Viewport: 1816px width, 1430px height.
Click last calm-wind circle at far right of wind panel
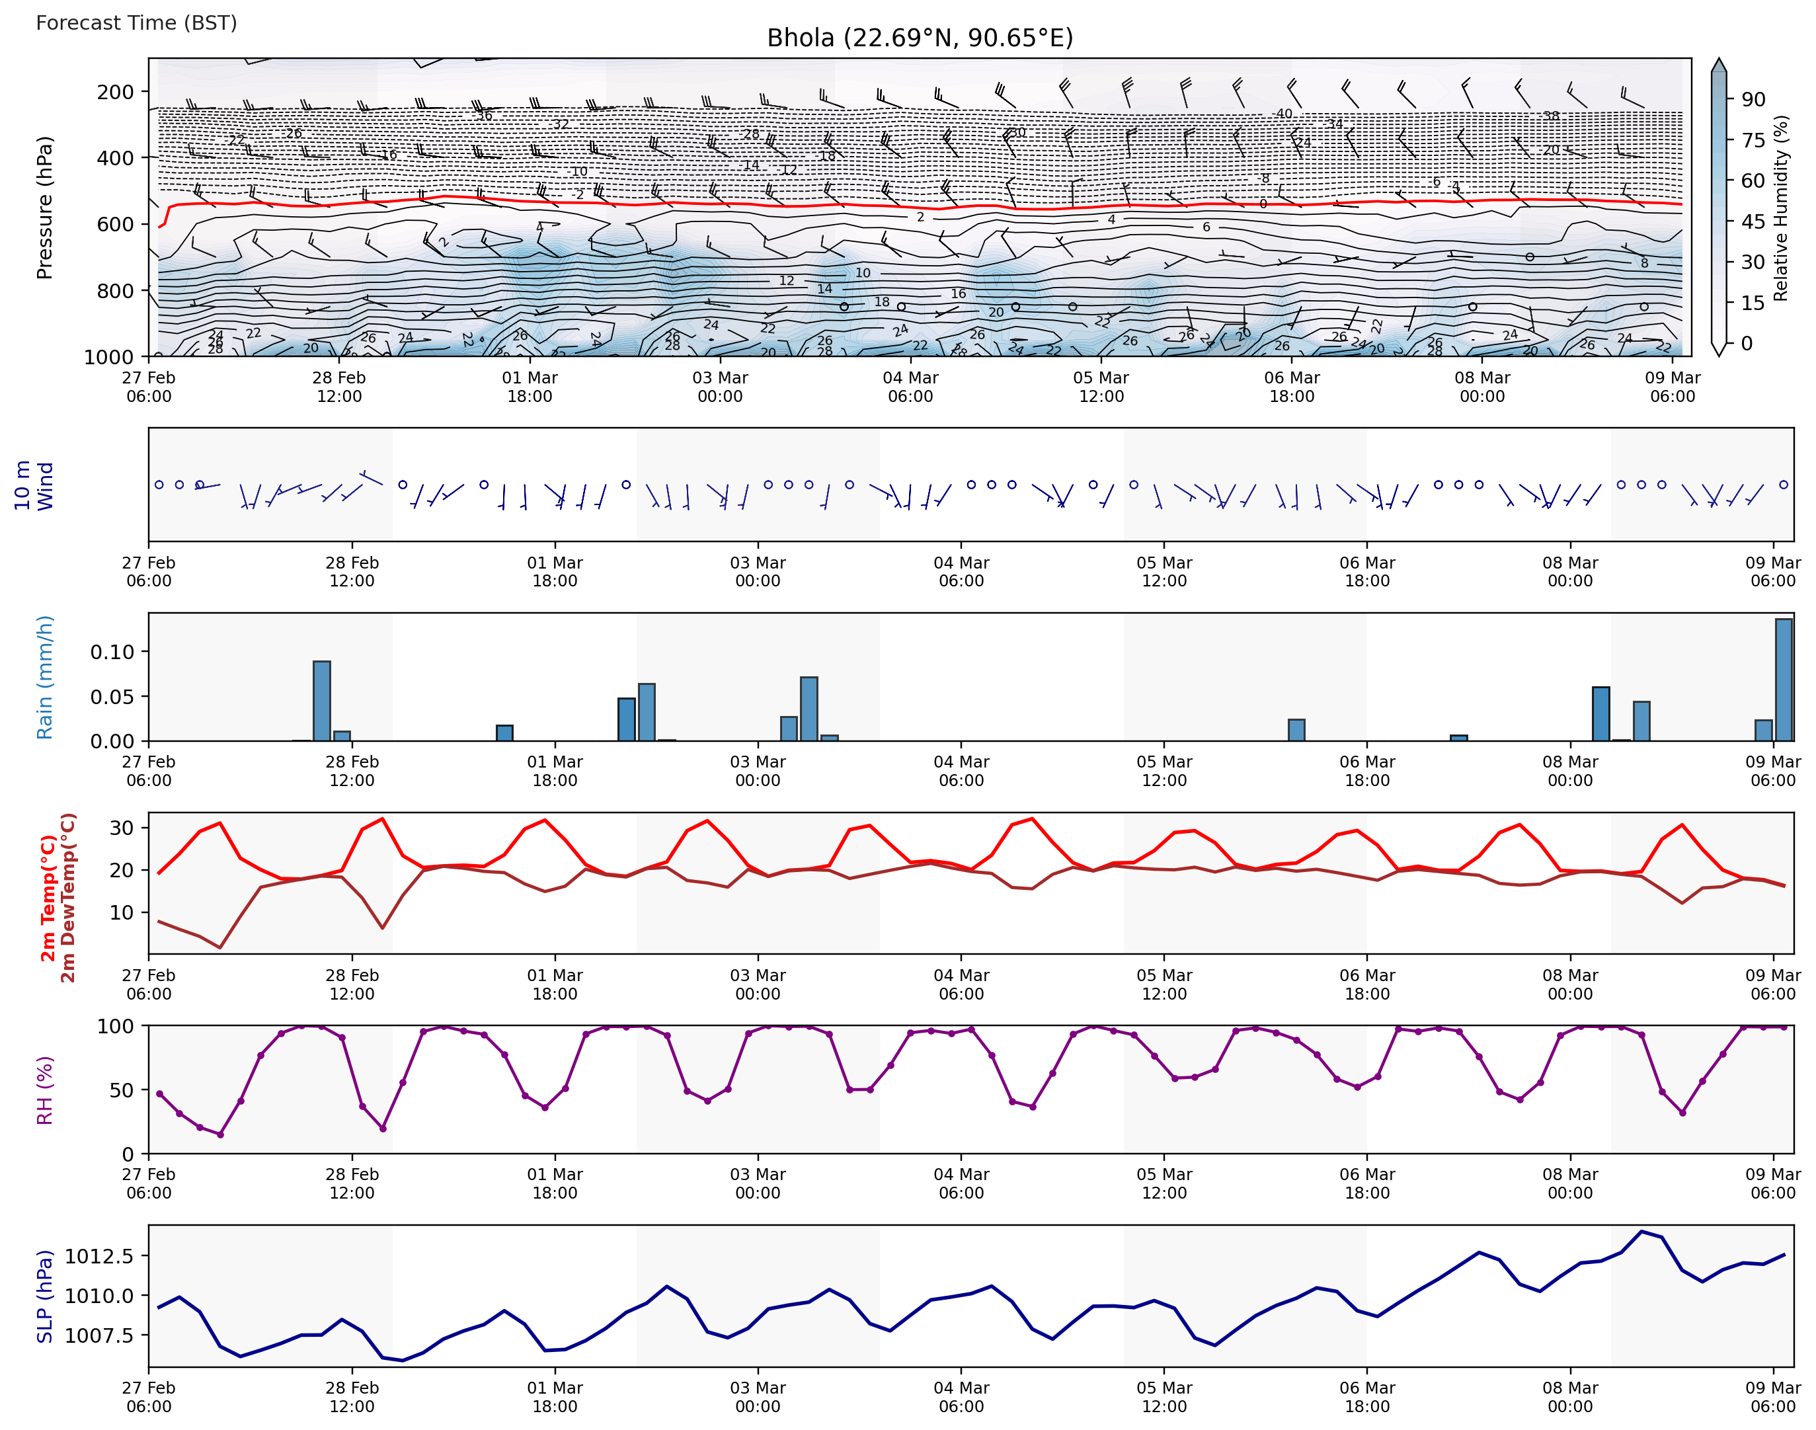point(1784,485)
